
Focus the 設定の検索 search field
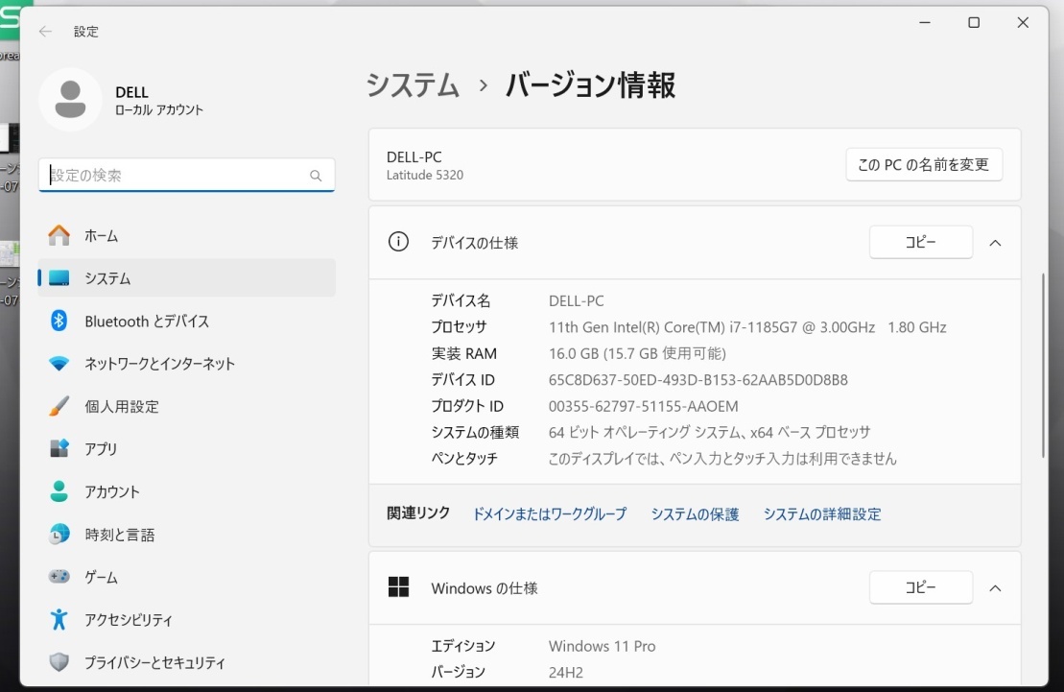point(186,176)
